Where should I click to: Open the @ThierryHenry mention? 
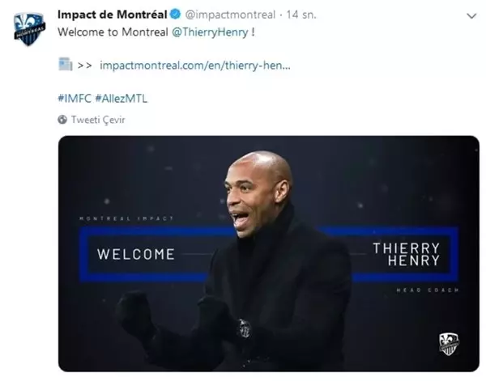coord(210,32)
